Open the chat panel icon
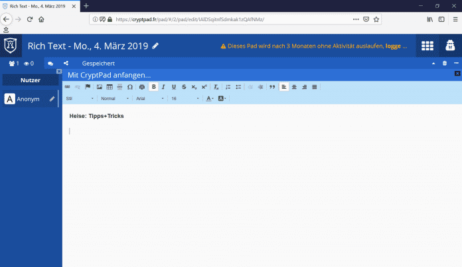Viewport: 462px width, 267px height. [50, 63]
